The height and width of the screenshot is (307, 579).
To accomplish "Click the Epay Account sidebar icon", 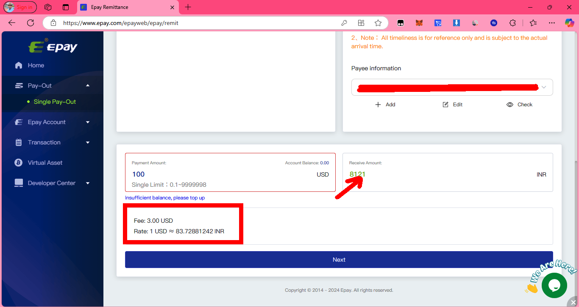I will pyautogui.click(x=19, y=122).
